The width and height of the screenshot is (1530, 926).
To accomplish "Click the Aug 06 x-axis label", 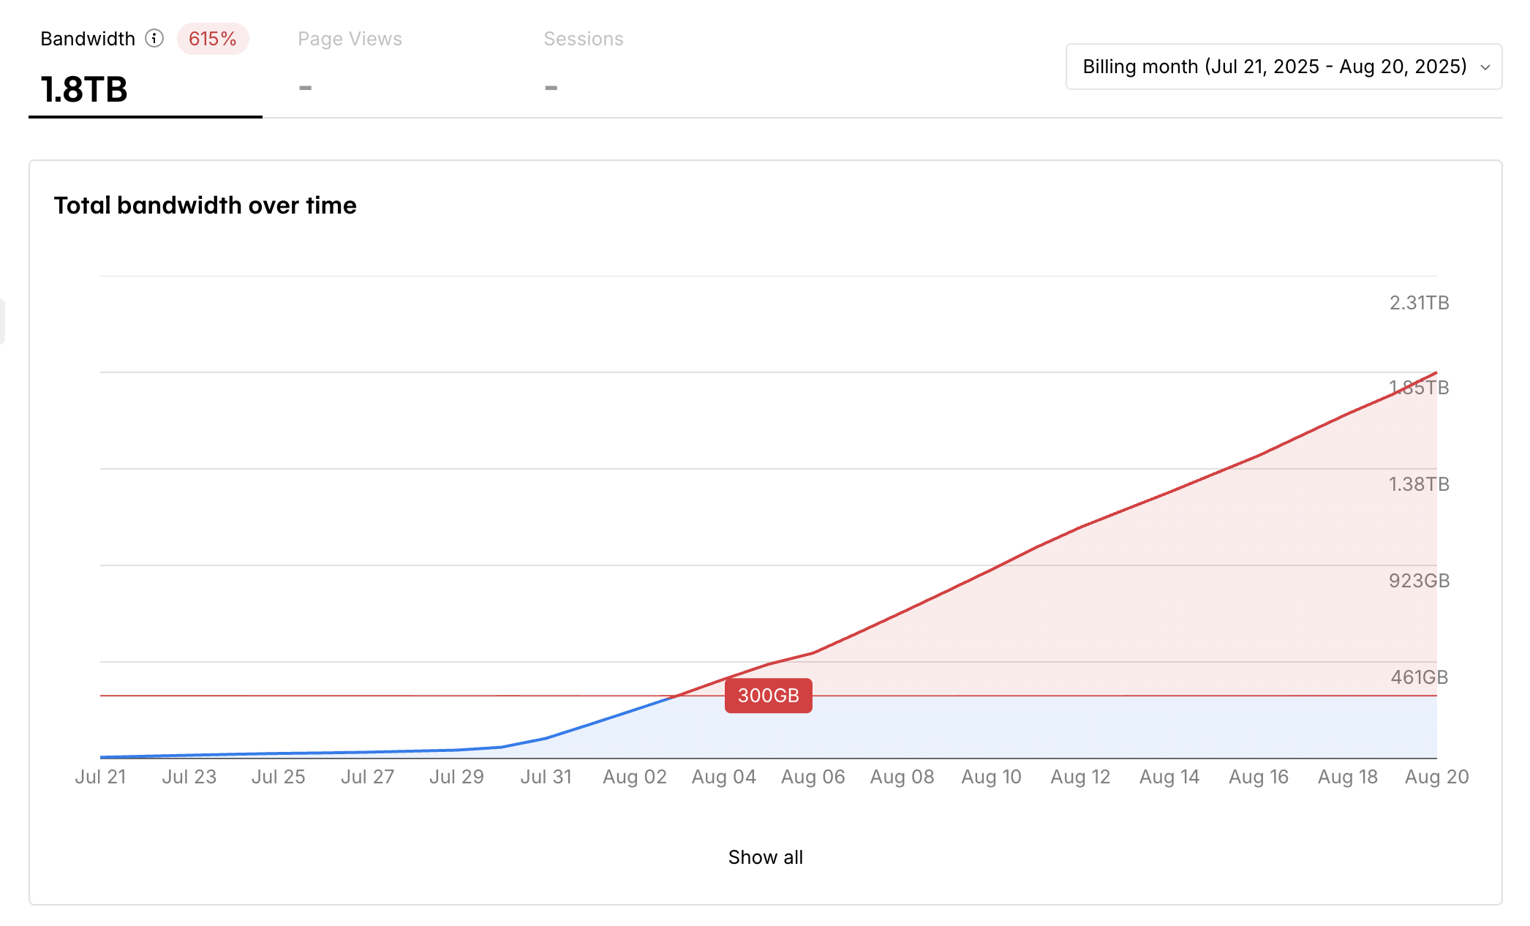I will [x=813, y=777].
